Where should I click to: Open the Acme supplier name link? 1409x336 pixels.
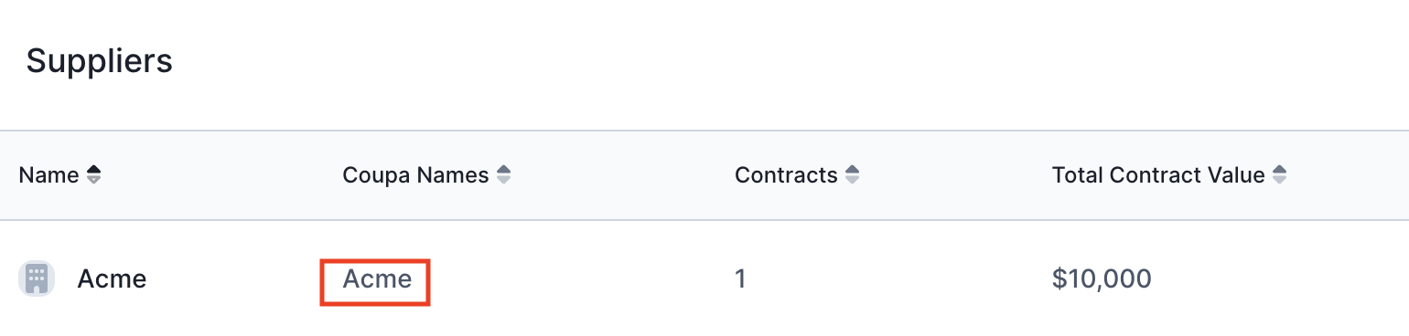coord(112,278)
